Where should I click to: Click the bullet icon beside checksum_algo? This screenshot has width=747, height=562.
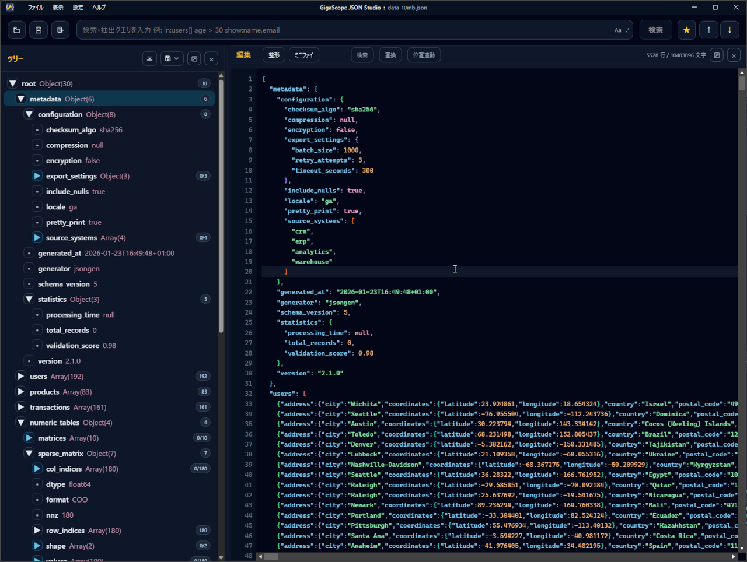(x=37, y=130)
